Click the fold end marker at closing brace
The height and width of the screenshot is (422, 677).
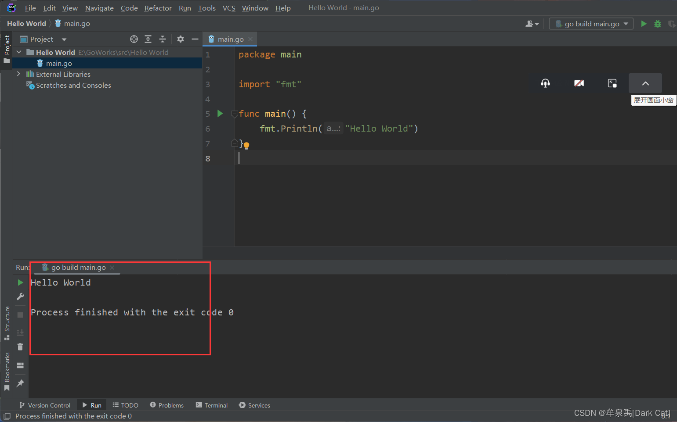coord(235,143)
